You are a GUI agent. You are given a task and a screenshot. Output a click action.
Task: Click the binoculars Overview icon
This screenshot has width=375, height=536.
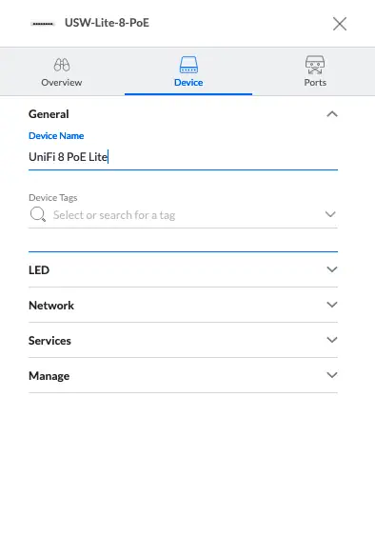[62, 65]
